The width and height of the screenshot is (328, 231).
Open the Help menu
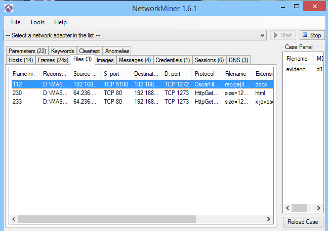click(x=60, y=22)
